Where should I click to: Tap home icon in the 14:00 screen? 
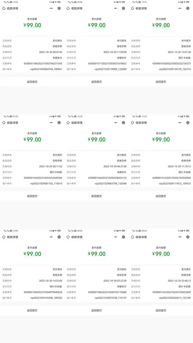[3, 237]
